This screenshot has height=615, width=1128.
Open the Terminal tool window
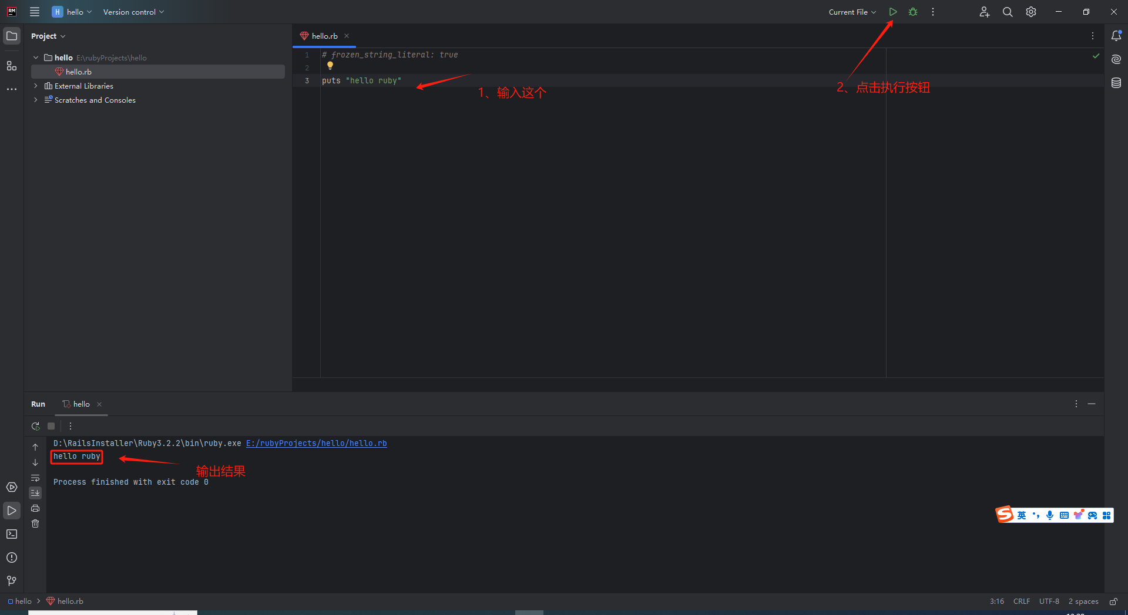[12, 534]
